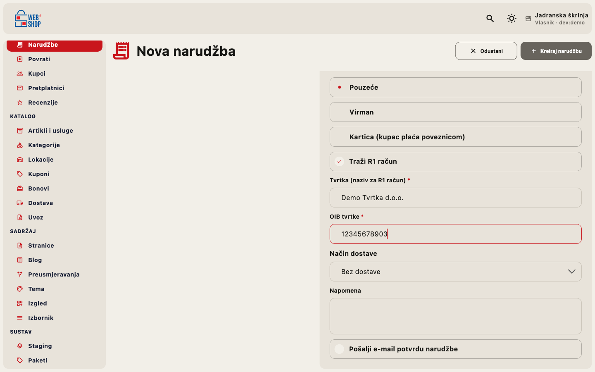The height and width of the screenshot is (372, 595).
Task: Click the Artikli i usluge box icon
Action: [x=20, y=131]
